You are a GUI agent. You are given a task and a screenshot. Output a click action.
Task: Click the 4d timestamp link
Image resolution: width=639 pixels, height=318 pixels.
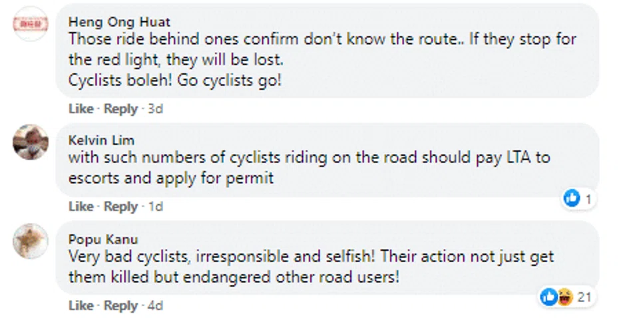(x=154, y=306)
